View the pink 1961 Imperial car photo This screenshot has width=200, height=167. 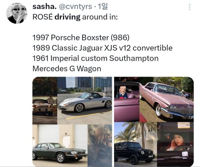tap(167, 100)
